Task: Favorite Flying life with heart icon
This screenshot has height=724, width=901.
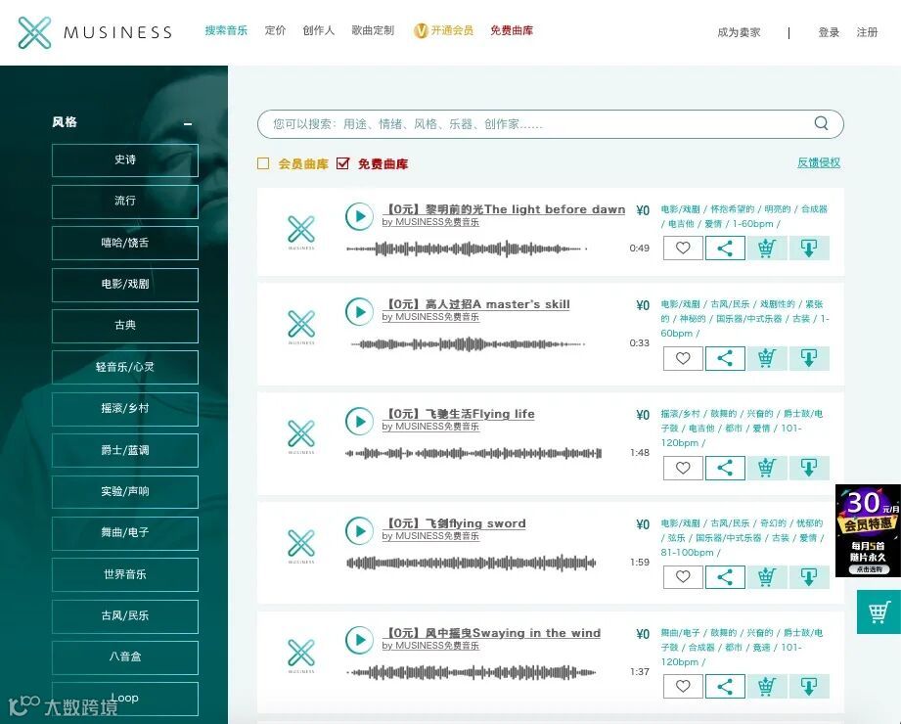Action: [683, 468]
